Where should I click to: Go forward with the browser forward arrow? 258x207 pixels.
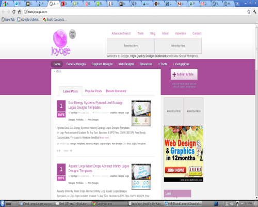click(8, 12)
